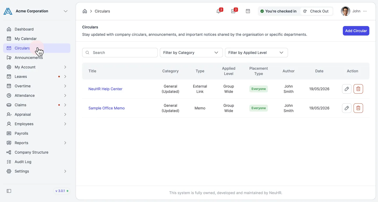Click the Appraisal sidebar icon
This screenshot has height=202, width=378.
(9, 114)
